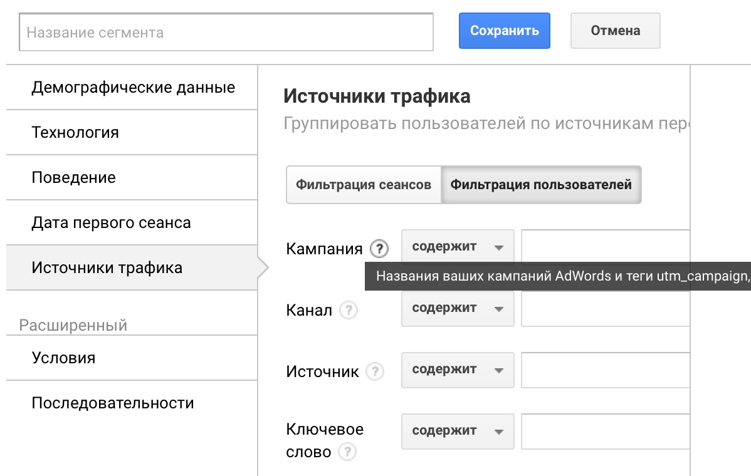The width and height of the screenshot is (751, 476).
Task: Select Последовательности in the sidebar
Action: tap(112, 403)
